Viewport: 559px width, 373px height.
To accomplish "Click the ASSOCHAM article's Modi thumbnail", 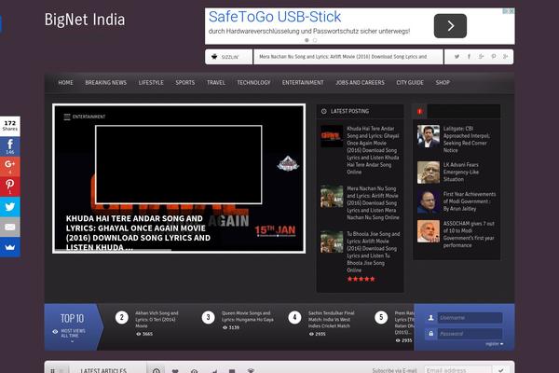I will pos(429,231).
